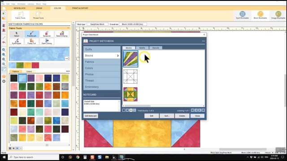
Task: Open File Explorer from the taskbar
Action: click(x=107, y=157)
